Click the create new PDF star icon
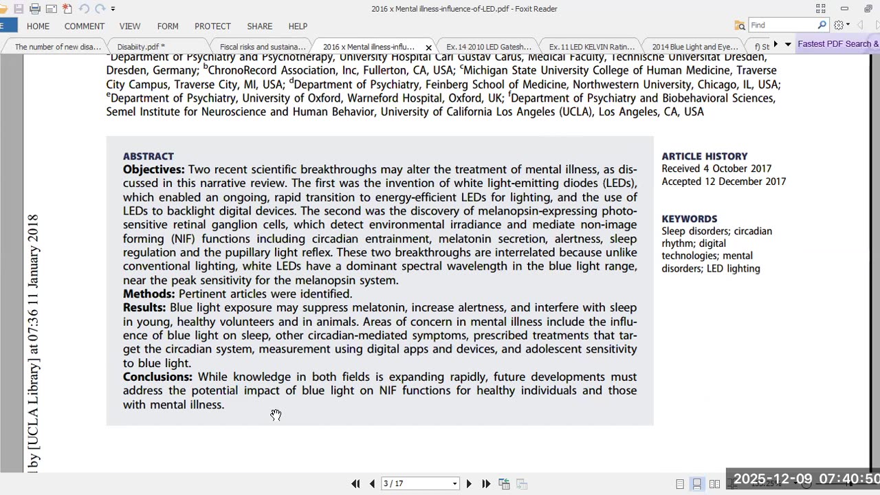The image size is (880, 495). click(x=67, y=9)
